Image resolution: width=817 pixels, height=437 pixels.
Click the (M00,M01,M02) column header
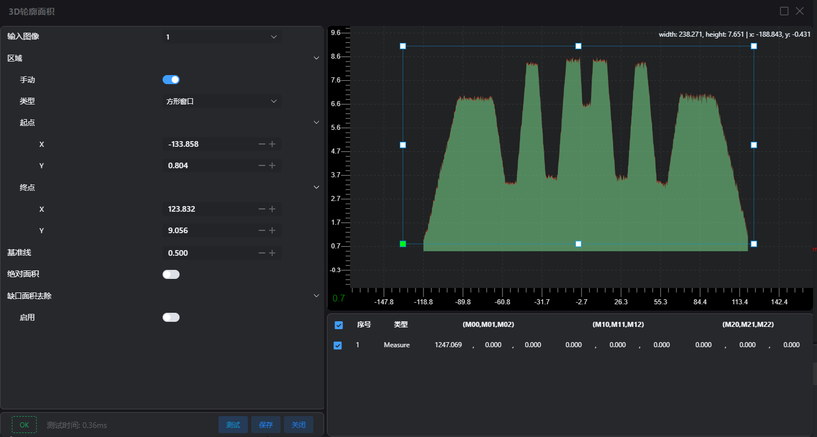[x=488, y=325]
